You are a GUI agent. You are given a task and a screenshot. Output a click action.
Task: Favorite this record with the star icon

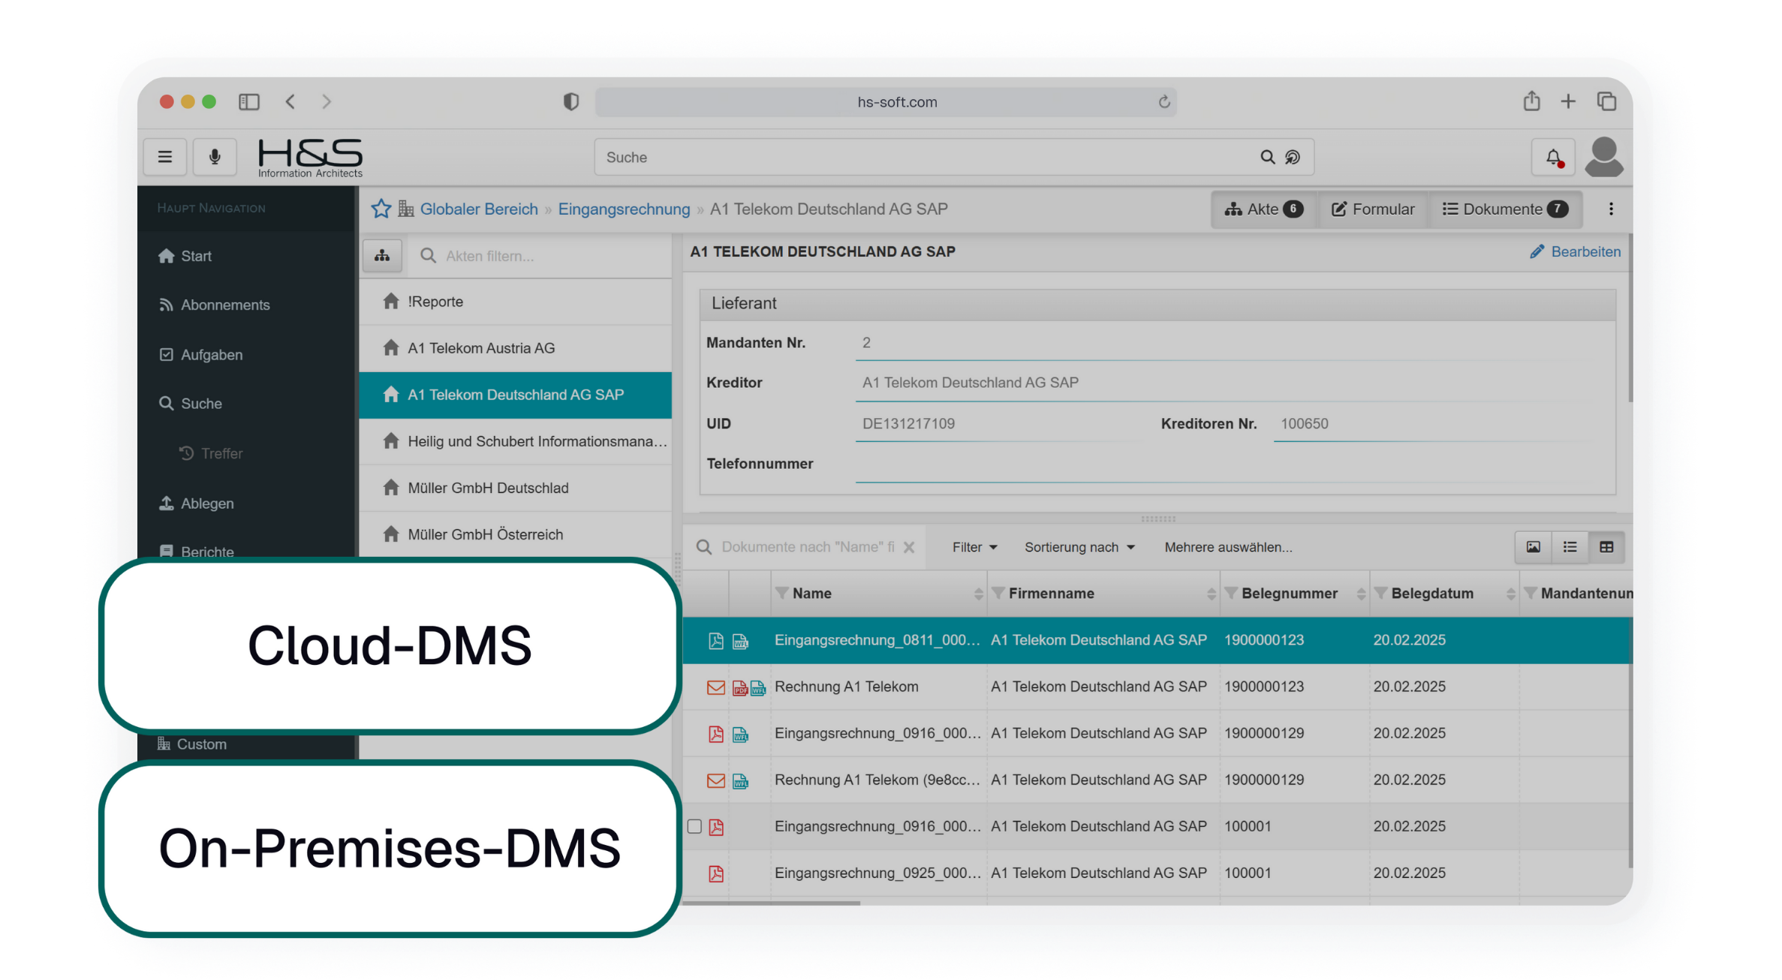pyautogui.click(x=381, y=209)
